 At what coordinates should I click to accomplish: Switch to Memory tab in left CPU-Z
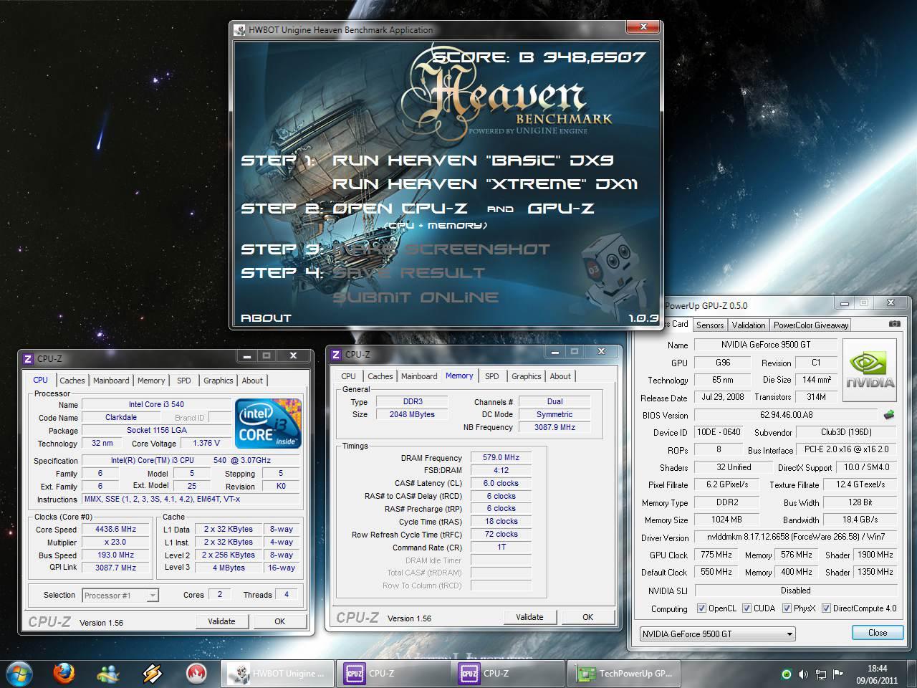tap(151, 381)
